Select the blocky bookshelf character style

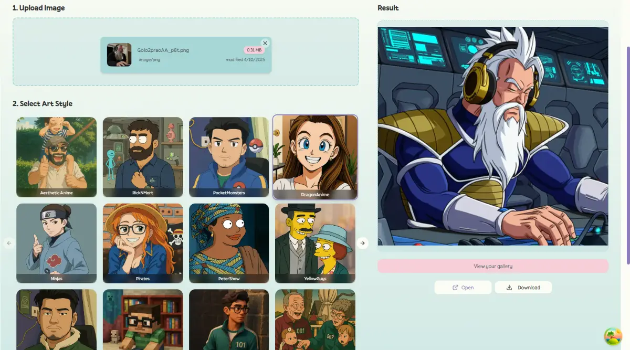143,319
